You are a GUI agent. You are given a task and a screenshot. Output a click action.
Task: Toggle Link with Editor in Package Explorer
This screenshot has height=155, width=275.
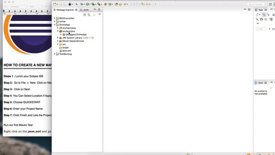pyautogui.click(x=89, y=15)
